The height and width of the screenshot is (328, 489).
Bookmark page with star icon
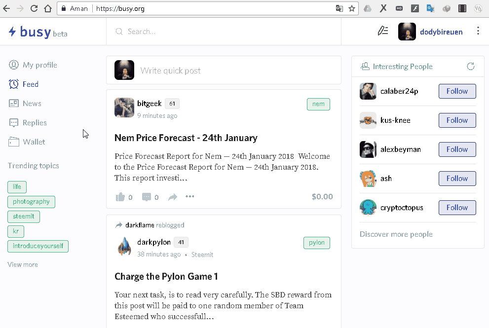[x=352, y=8]
